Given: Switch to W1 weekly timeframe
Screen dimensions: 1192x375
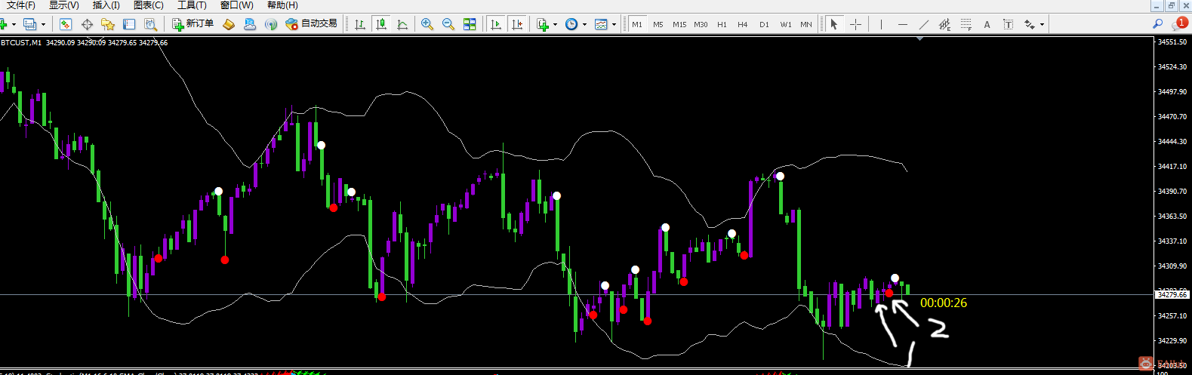Looking at the screenshot, I should (x=786, y=24).
